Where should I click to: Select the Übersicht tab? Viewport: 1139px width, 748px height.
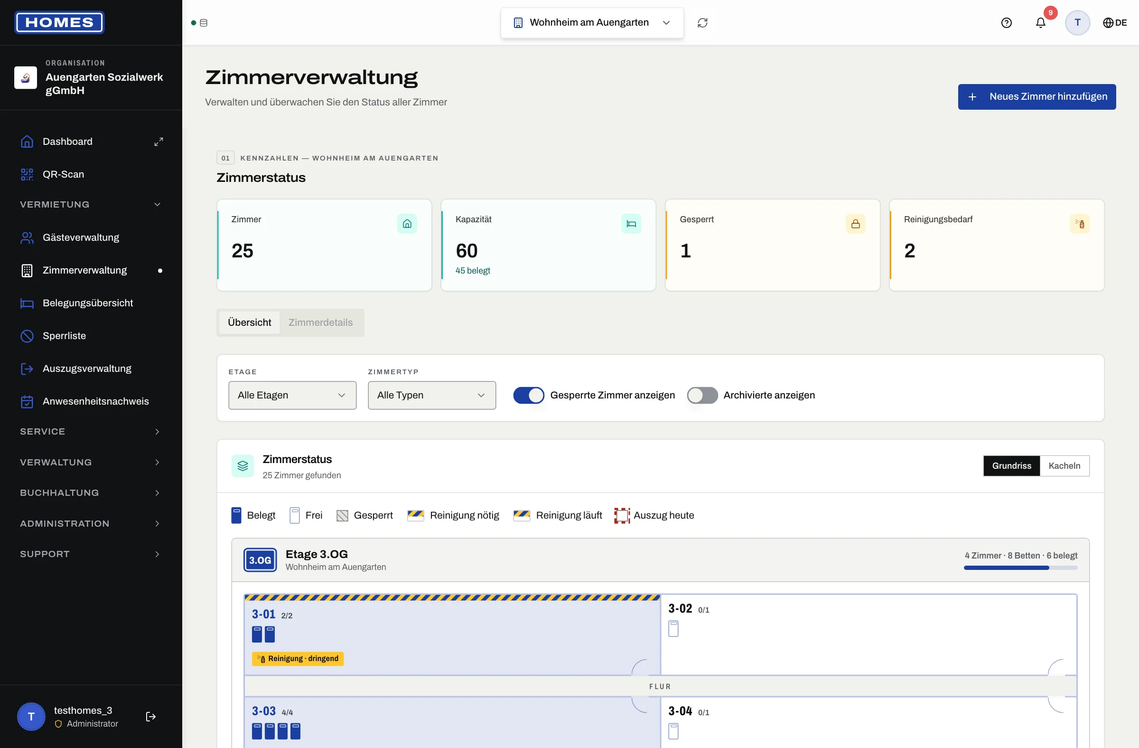point(249,323)
